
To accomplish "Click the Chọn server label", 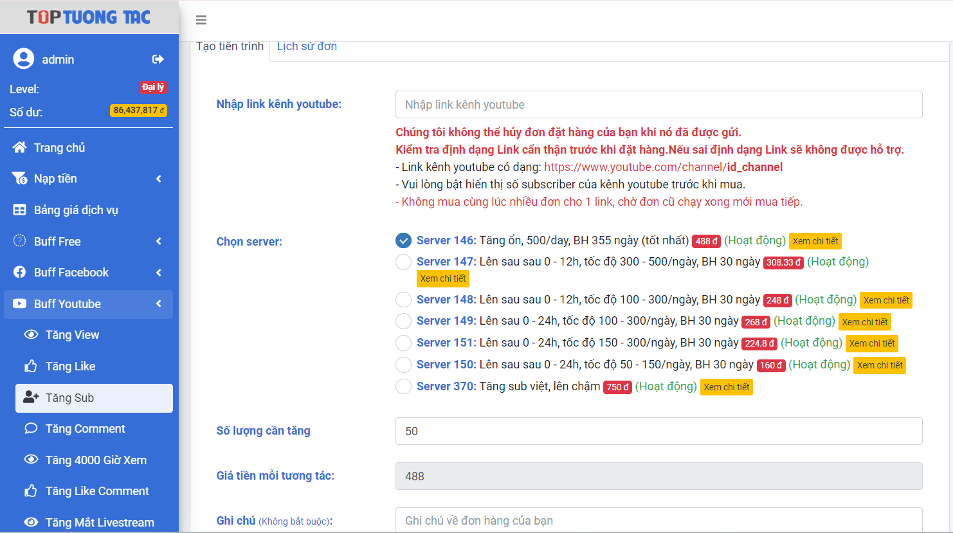I will pyautogui.click(x=250, y=242).
